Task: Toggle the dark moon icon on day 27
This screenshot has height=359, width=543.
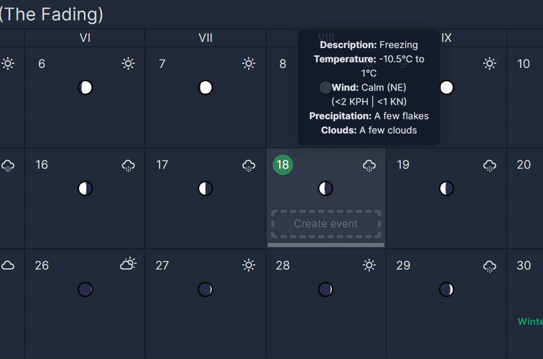Action: click(205, 289)
